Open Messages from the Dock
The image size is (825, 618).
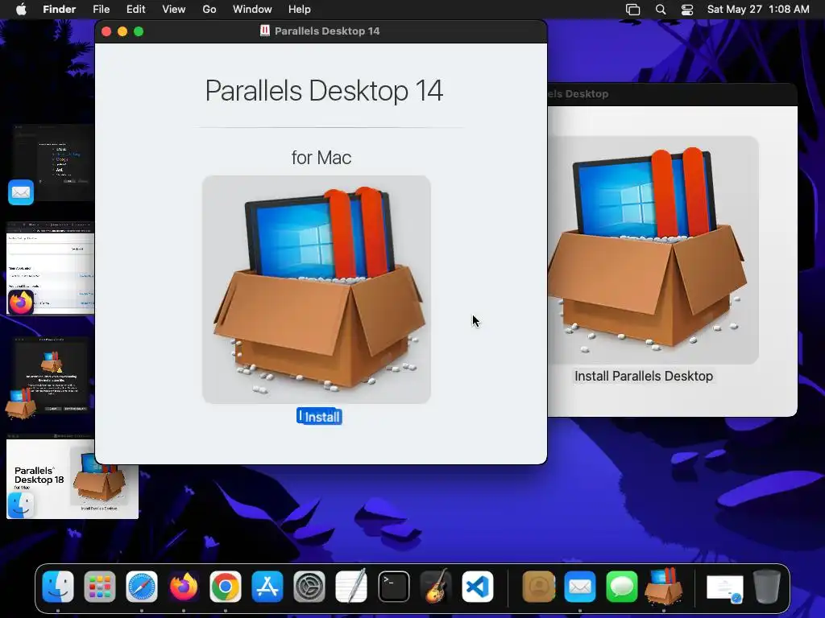622,587
